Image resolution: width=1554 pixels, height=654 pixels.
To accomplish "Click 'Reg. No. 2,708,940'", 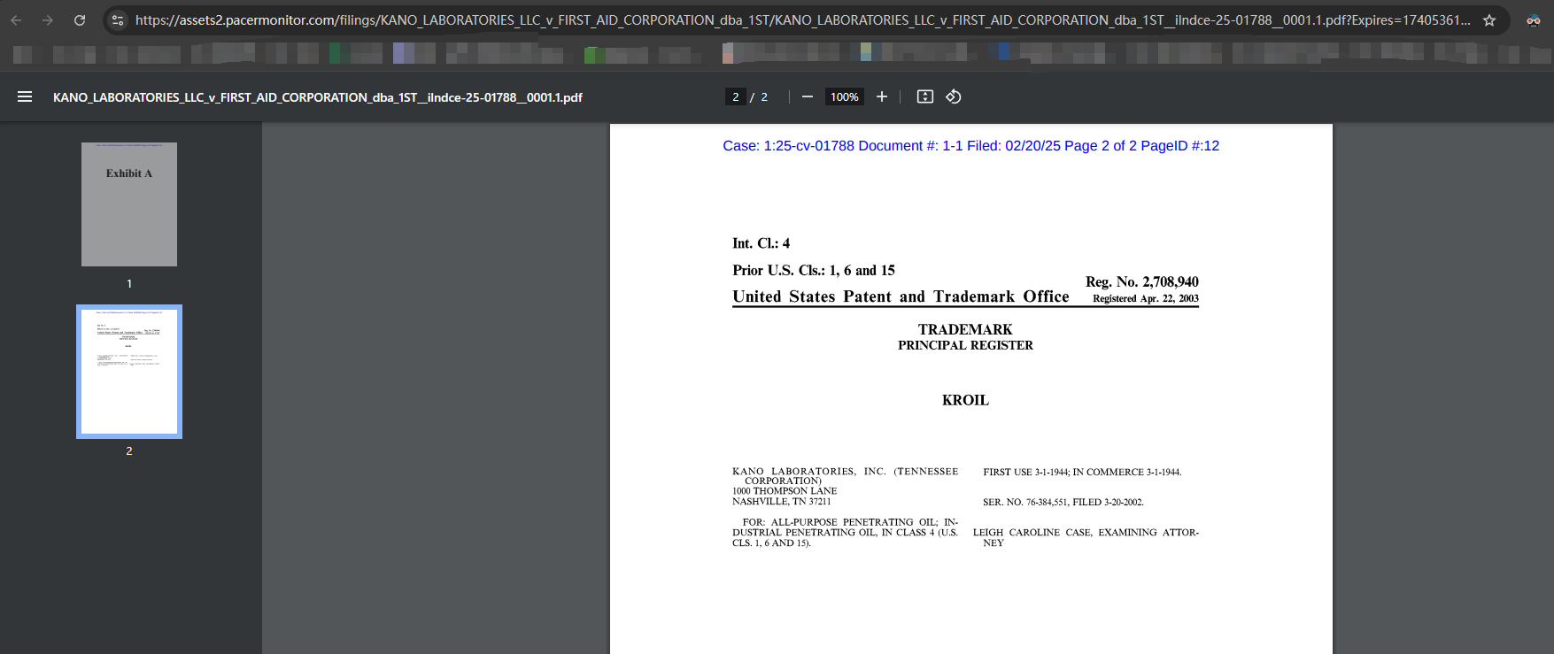I will point(1142,281).
